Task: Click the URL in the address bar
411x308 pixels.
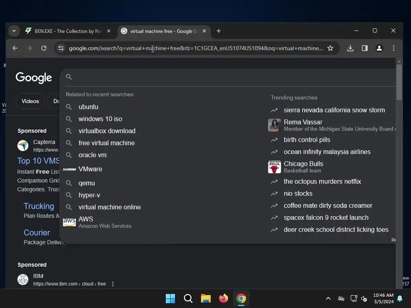Action: [196, 48]
